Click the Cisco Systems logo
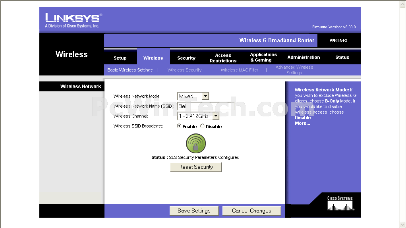406x228 pixels. click(x=340, y=204)
